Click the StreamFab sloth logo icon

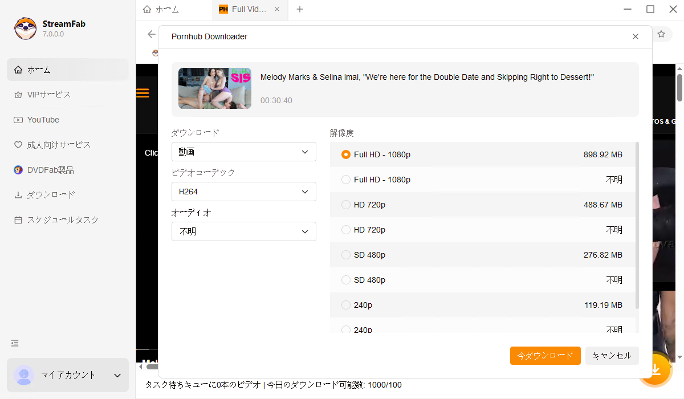[x=25, y=28]
